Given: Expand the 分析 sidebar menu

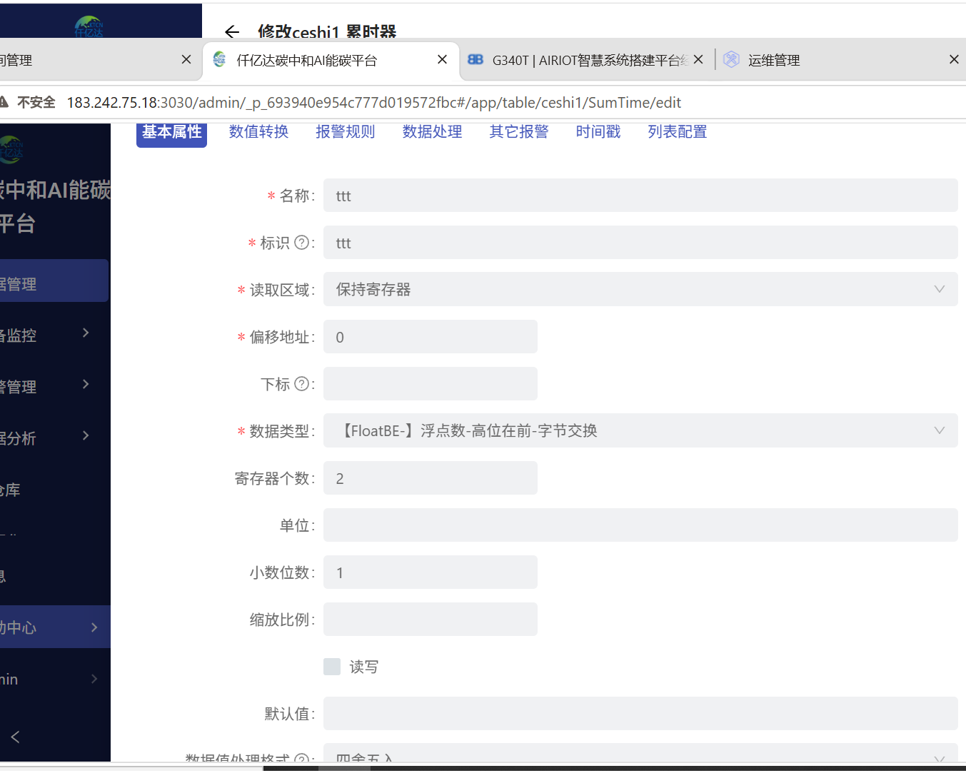Looking at the screenshot, I should [86, 435].
